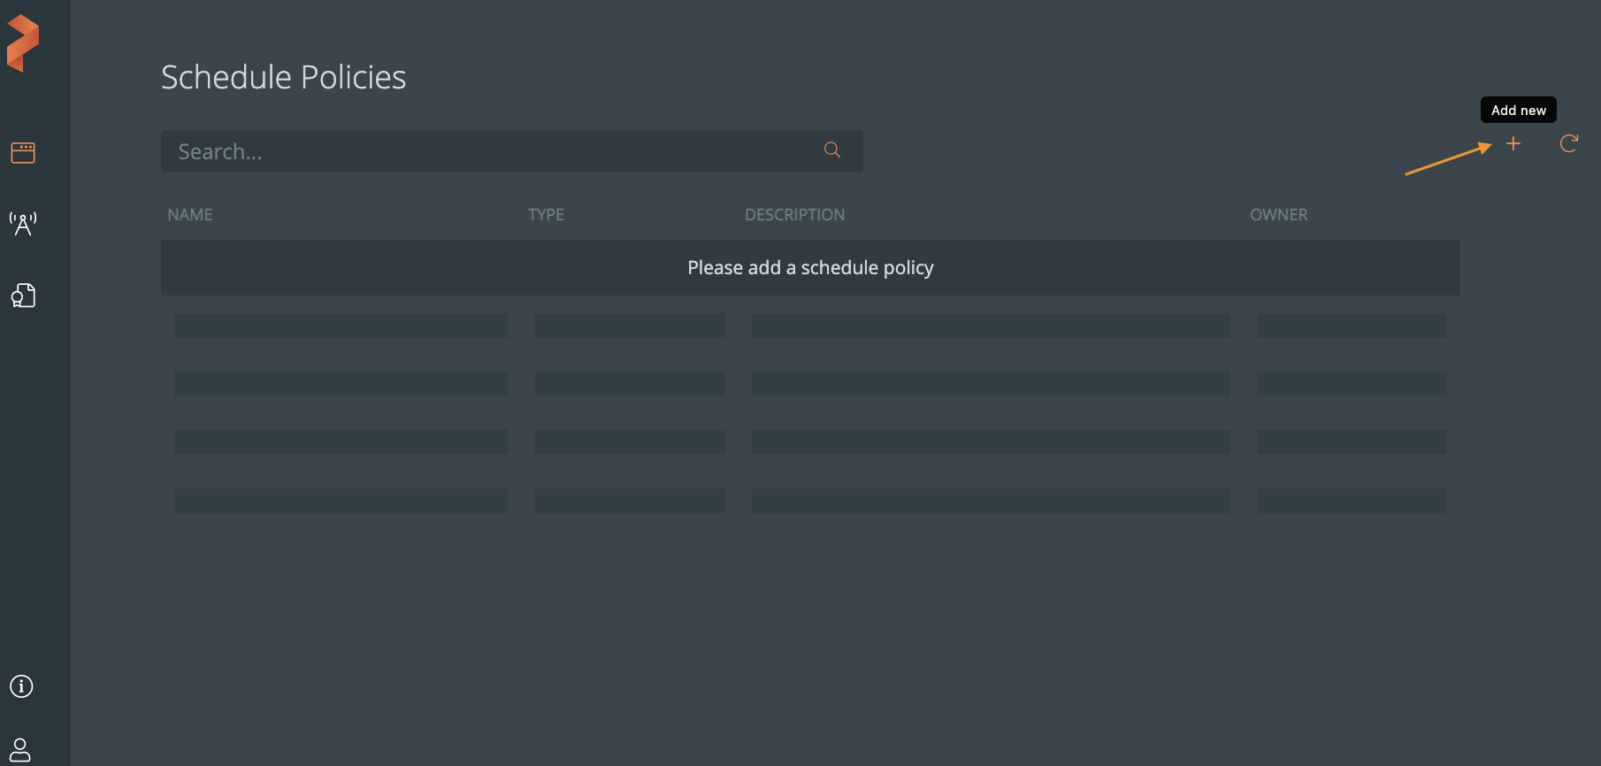Screen dimensions: 1601x766
Task: Click the 'Please add a schedule policy' row
Action: pyautogui.click(x=810, y=268)
